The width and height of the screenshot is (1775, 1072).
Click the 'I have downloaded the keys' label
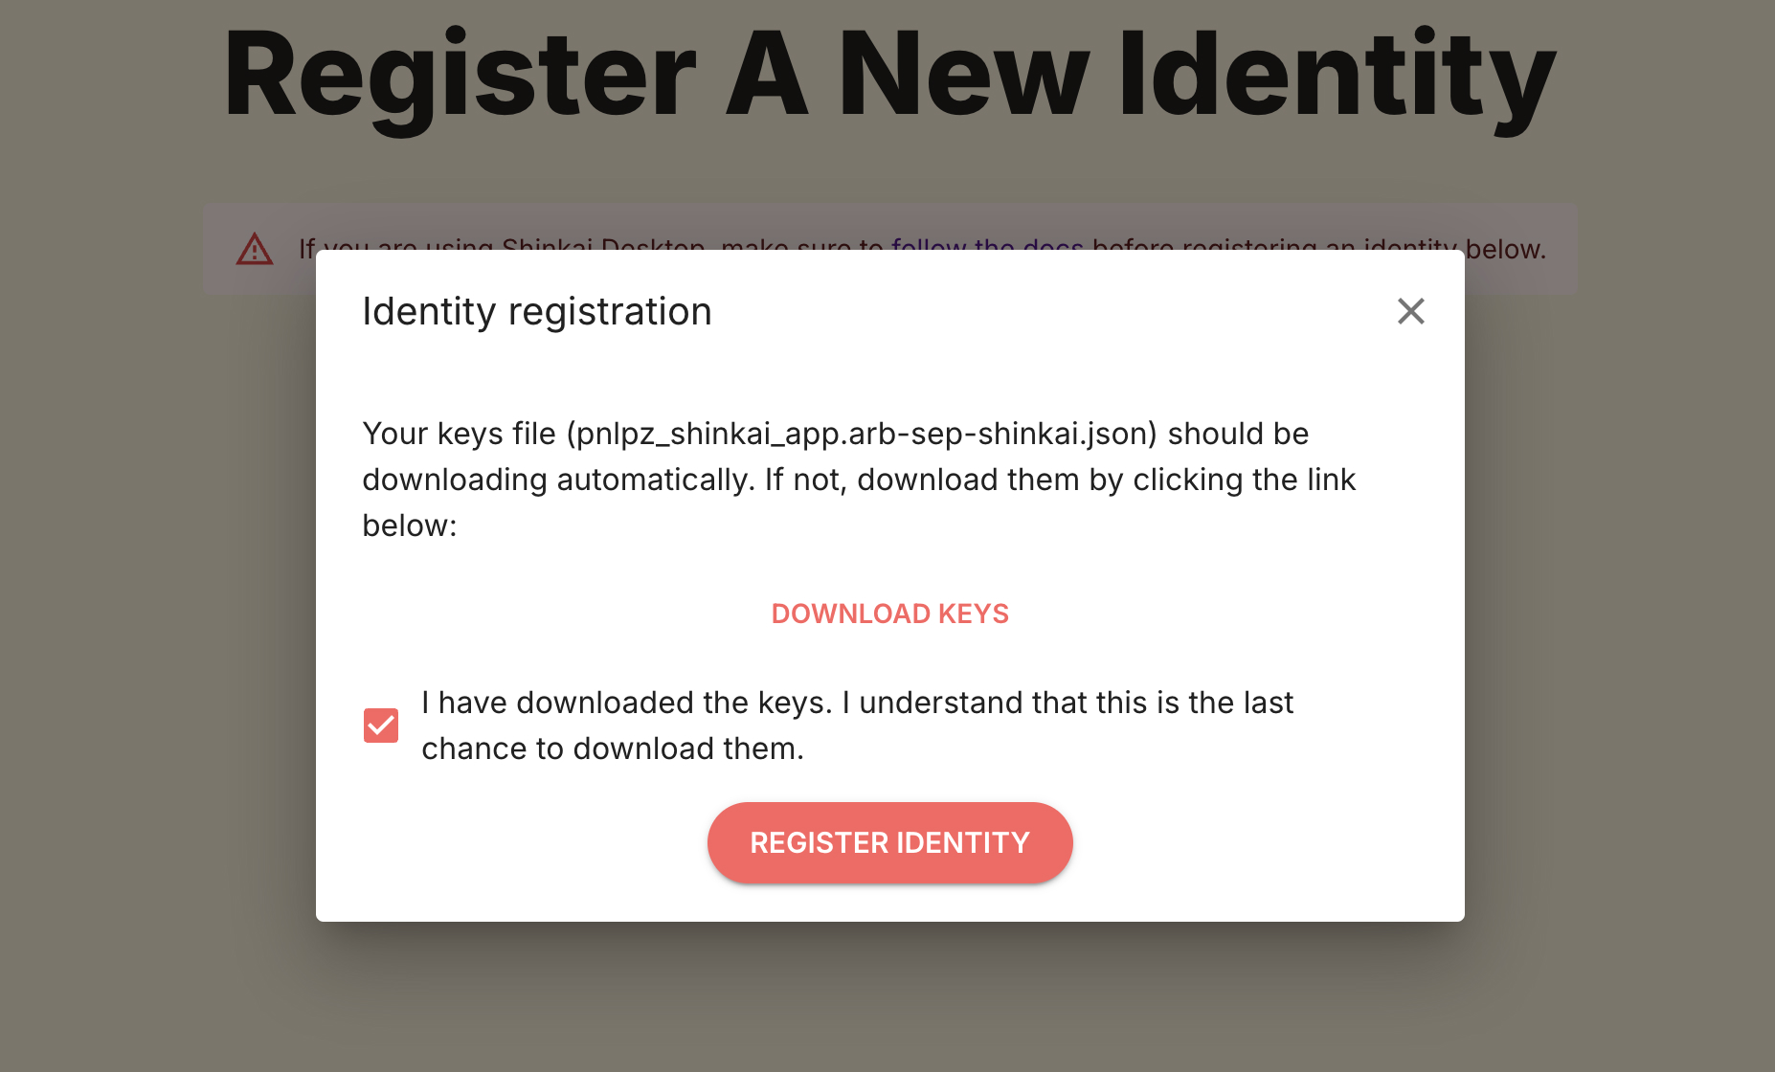click(x=856, y=725)
